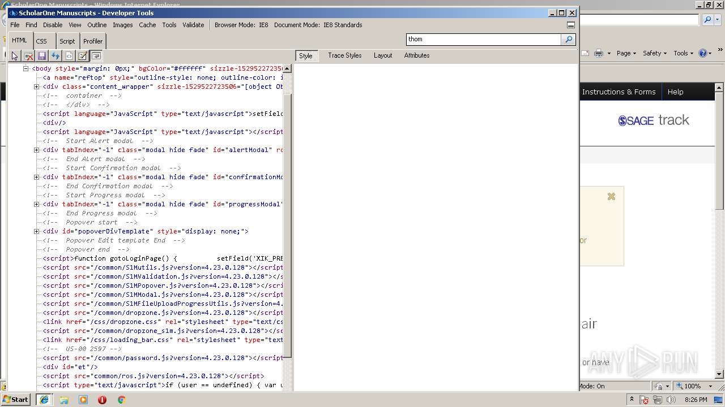This screenshot has height=407, width=725.
Task: Click the search field containing 'thom'
Action: (x=484, y=39)
